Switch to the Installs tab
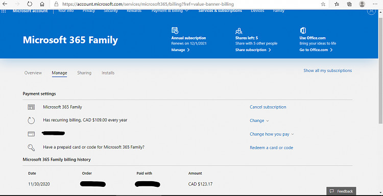The image size is (383, 196). click(x=108, y=73)
